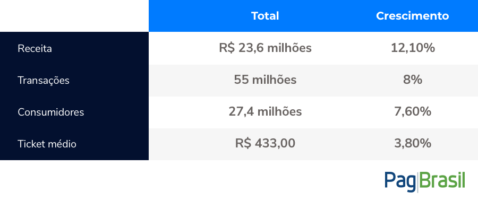
Task: Select the 55 milhões cell
Action: pos(265,80)
